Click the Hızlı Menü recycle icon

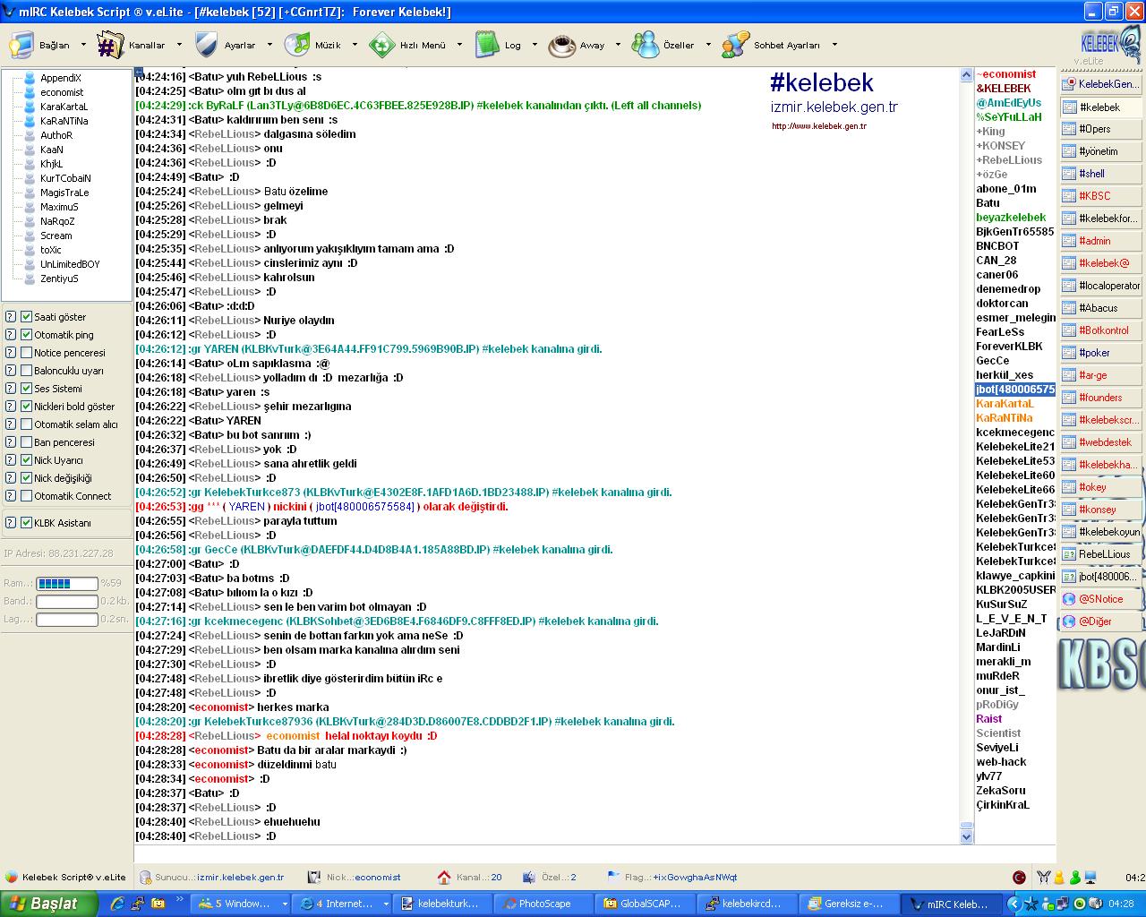click(x=382, y=45)
